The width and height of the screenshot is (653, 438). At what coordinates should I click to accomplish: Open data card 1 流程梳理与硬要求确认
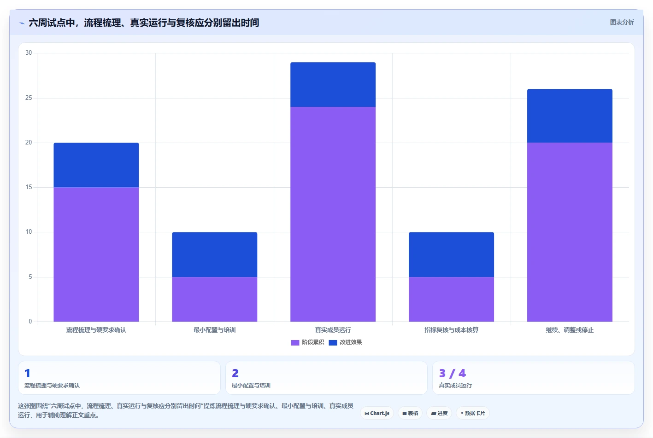point(119,378)
